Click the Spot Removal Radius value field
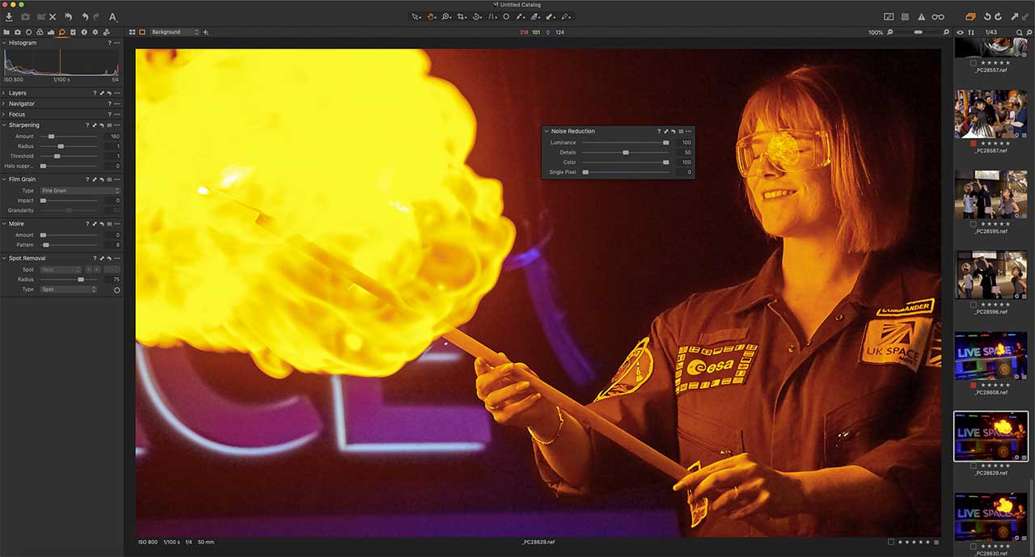 pos(112,280)
